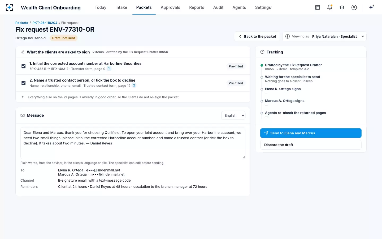382x239 pixels.
Task: Click the Wealth Client Onboarding logo icon
Action: tap(9, 7)
